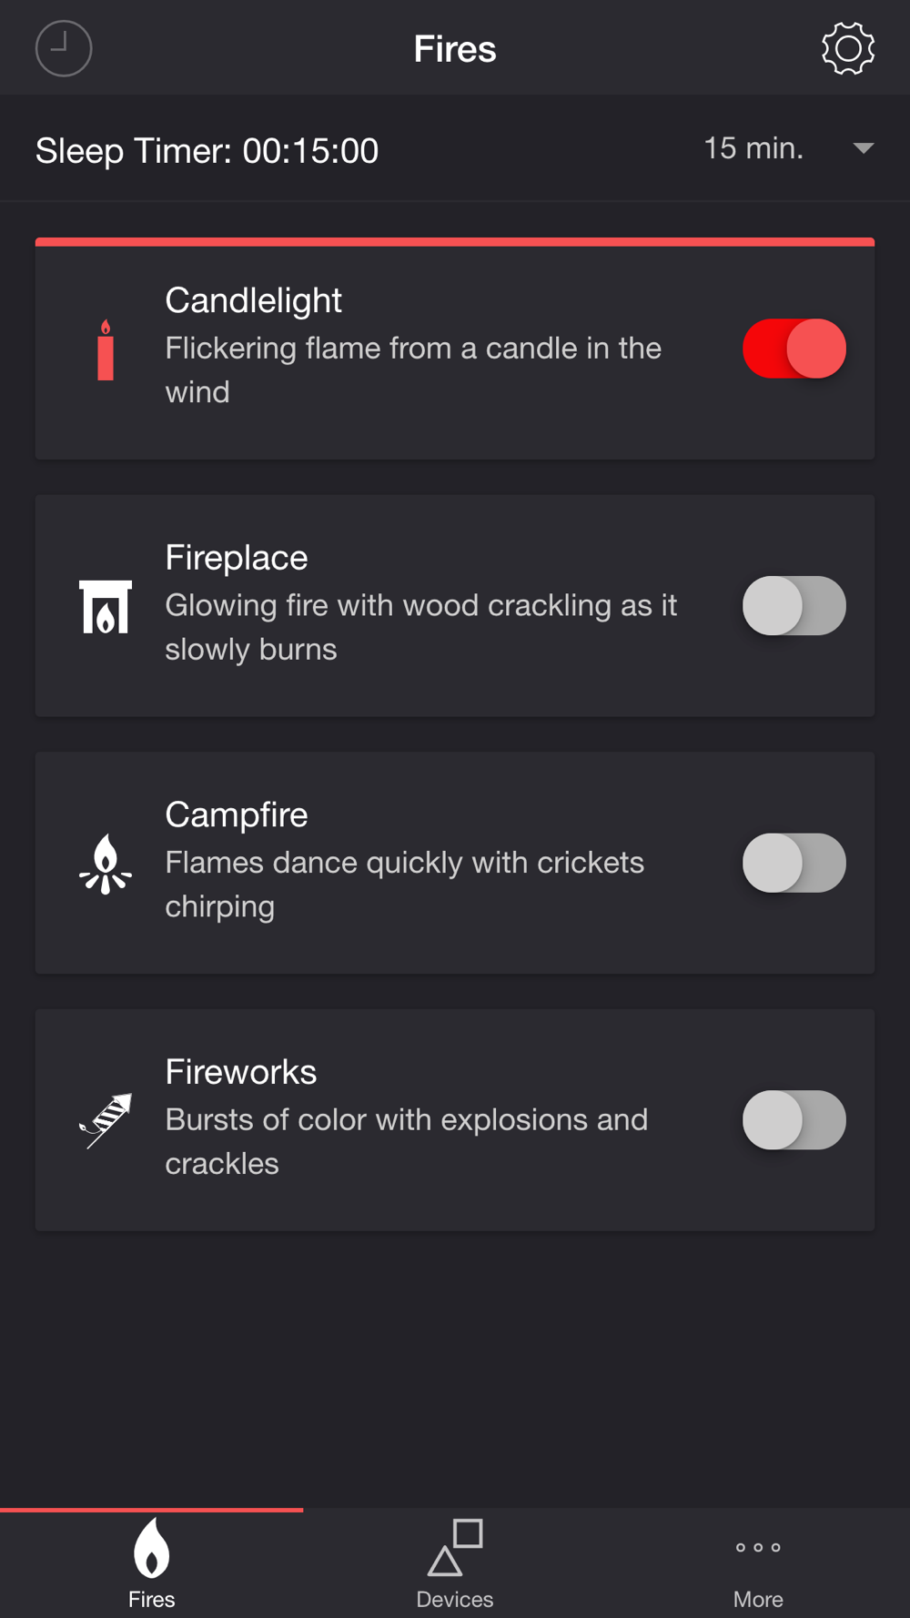Select the Fireworks title text

click(241, 1072)
